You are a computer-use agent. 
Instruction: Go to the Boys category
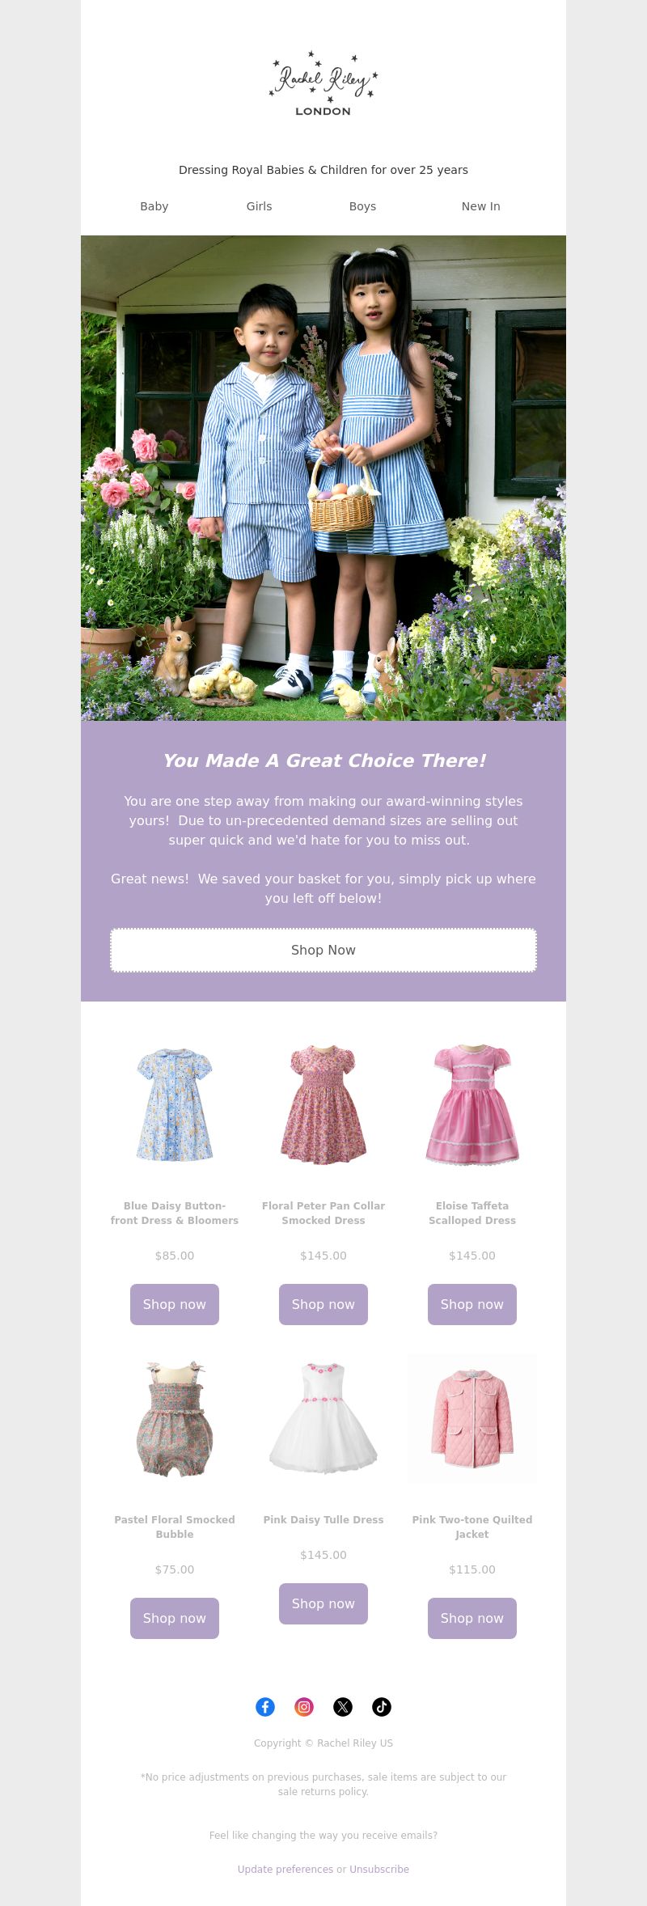click(362, 206)
